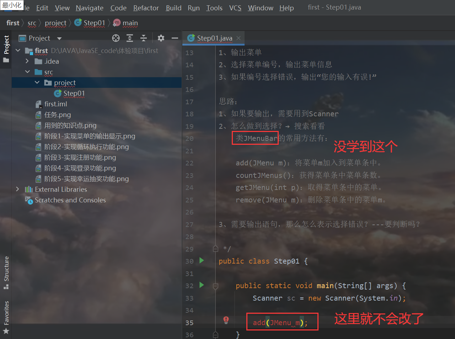This screenshot has width=455, height=339.
Task: Click the run arrow beside the main method
Action: (202, 286)
